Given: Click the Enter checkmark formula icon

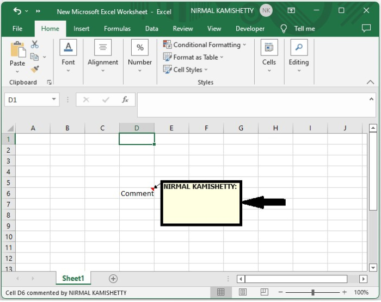Looking at the screenshot, I should pyautogui.click(x=106, y=100).
